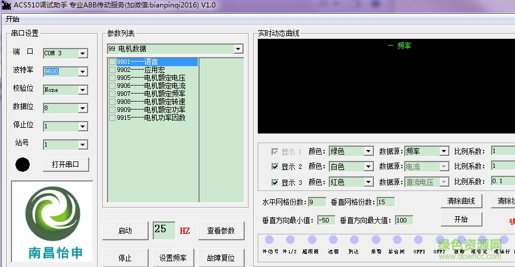
Task: Click the 设置频率 button
Action: point(173,258)
